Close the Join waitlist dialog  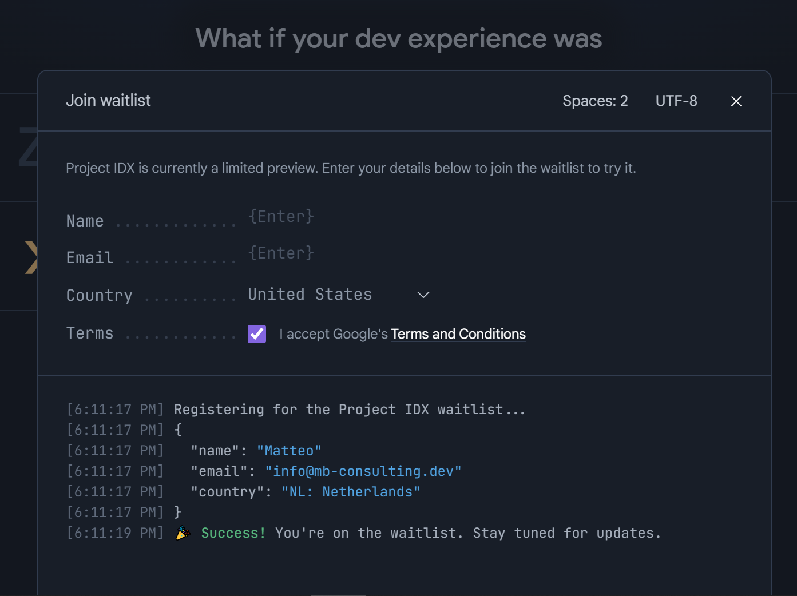736,101
